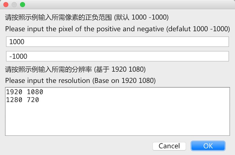Place cursor on "720" in the second resolution line
This screenshot has height=155, width=235.
point(33,100)
